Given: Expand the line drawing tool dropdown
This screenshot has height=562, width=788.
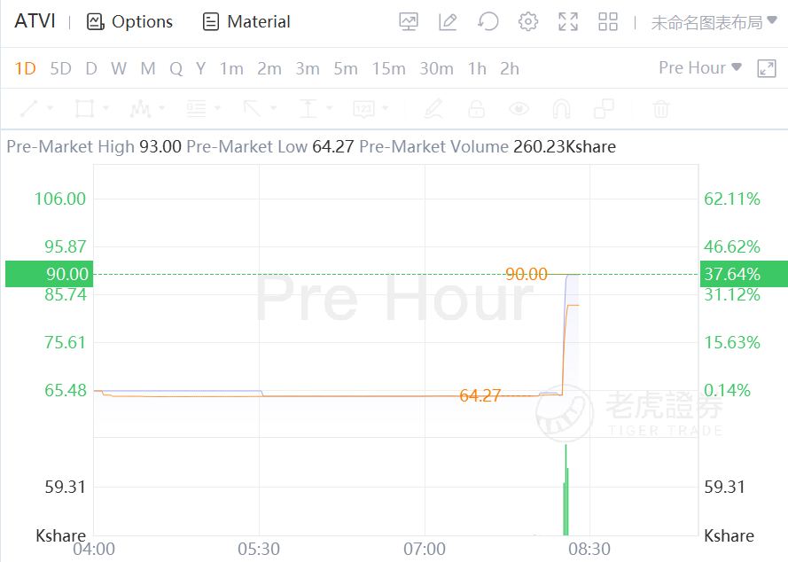Looking at the screenshot, I should [x=50, y=109].
